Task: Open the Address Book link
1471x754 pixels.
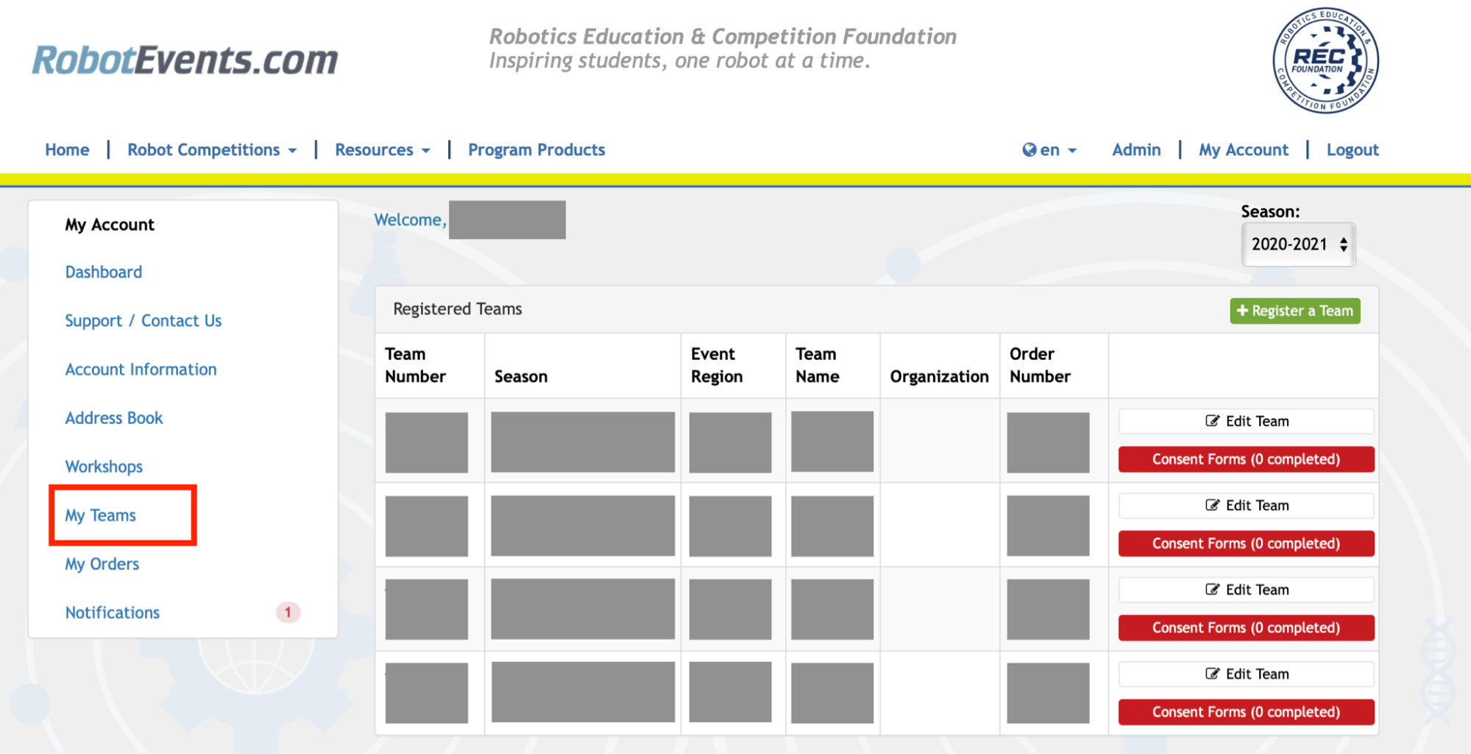Action: [114, 418]
